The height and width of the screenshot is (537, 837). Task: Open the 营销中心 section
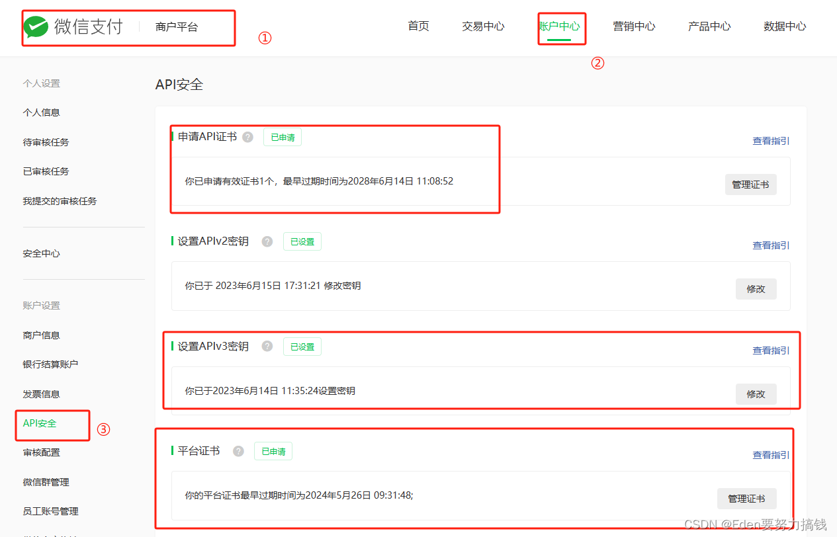click(634, 26)
